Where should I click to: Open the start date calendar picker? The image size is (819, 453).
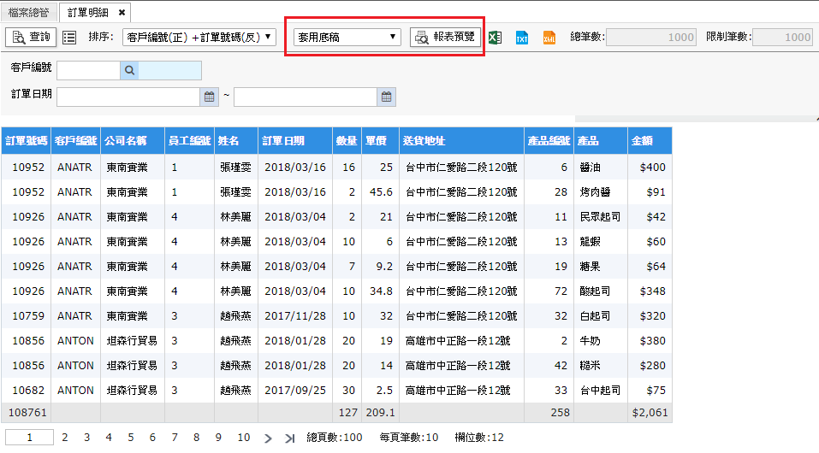click(x=210, y=97)
